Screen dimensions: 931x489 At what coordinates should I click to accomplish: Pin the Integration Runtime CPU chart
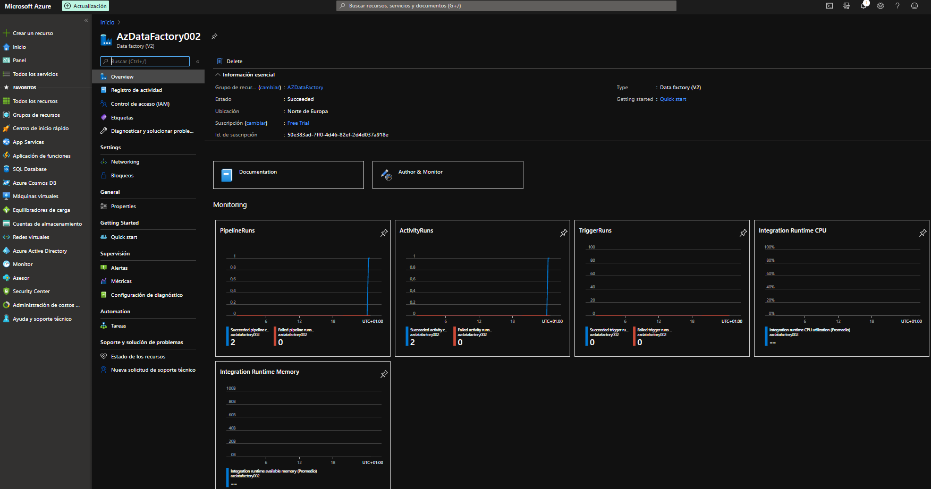point(922,233)
